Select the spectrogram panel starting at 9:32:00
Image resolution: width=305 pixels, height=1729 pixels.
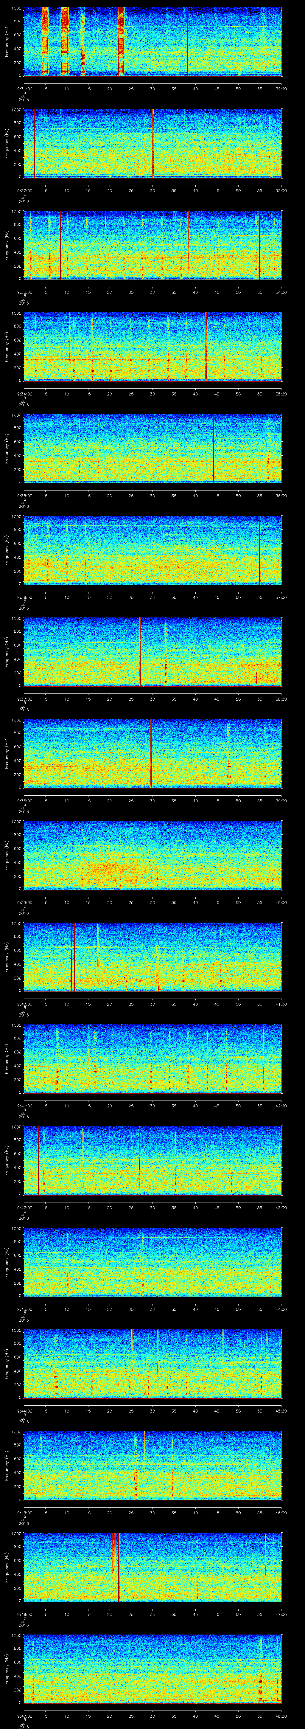pyautogui.click(x=153, y=143)
